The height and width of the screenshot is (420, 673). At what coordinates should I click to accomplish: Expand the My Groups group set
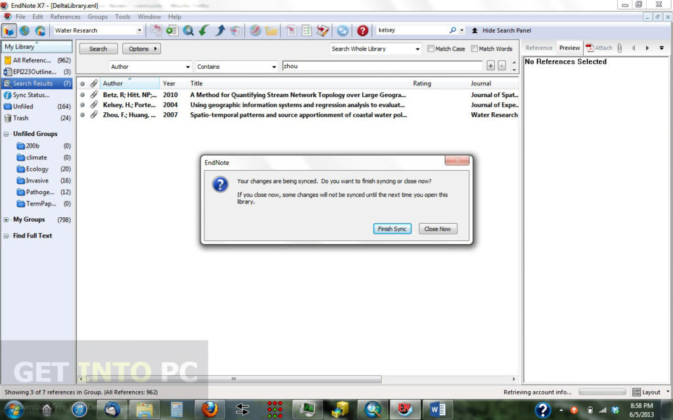coord(6,219)
